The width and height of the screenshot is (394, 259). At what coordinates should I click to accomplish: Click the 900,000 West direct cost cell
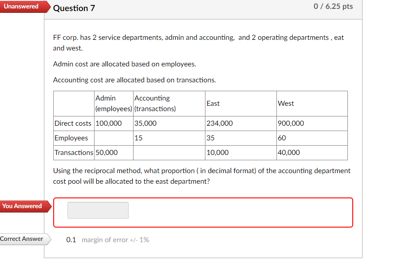291,123
